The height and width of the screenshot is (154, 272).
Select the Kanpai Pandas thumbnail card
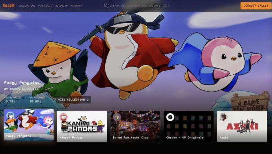click(82, 126)
